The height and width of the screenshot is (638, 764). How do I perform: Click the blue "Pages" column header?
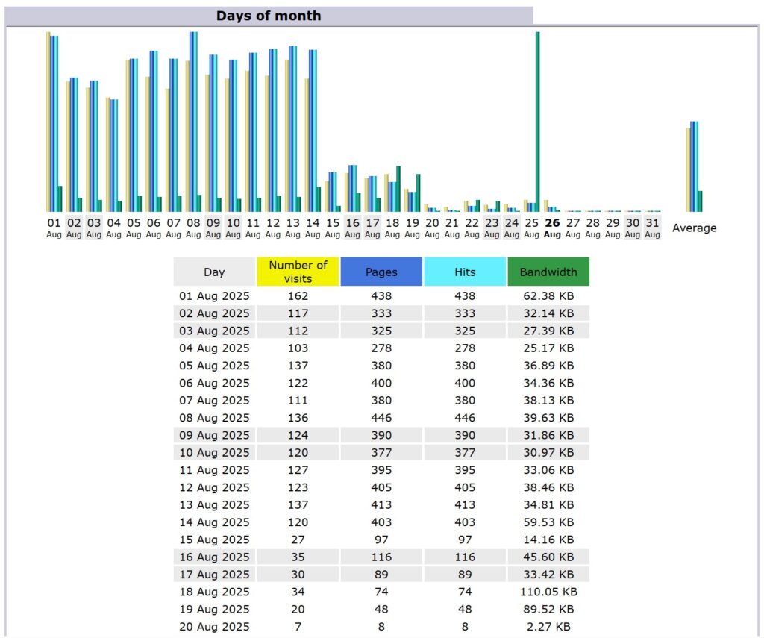pos(381,271)
